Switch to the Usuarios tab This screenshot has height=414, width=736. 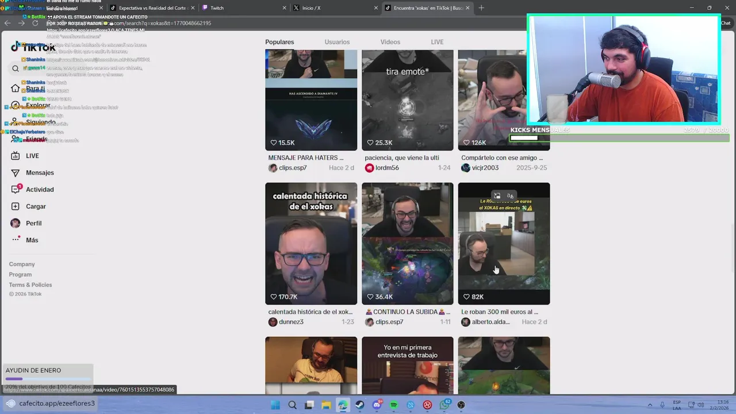pyautogui.click(x=337, y=42)
